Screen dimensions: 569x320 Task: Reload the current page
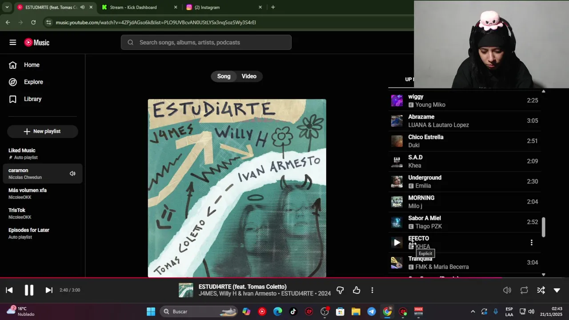coord(33,22)
